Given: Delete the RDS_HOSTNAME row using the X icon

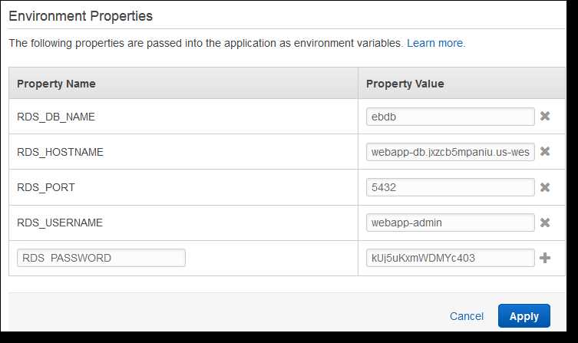Looking at the screenshot, I should click(x=545, y=151).
